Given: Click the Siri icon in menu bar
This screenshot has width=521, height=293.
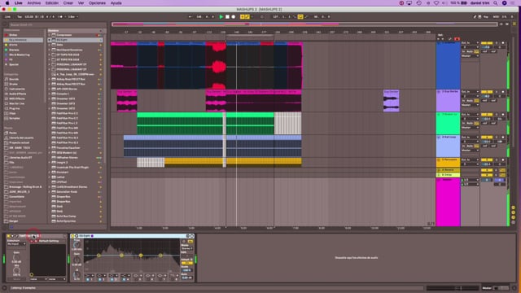Looking at the screenshot, I should coord(505,3).
